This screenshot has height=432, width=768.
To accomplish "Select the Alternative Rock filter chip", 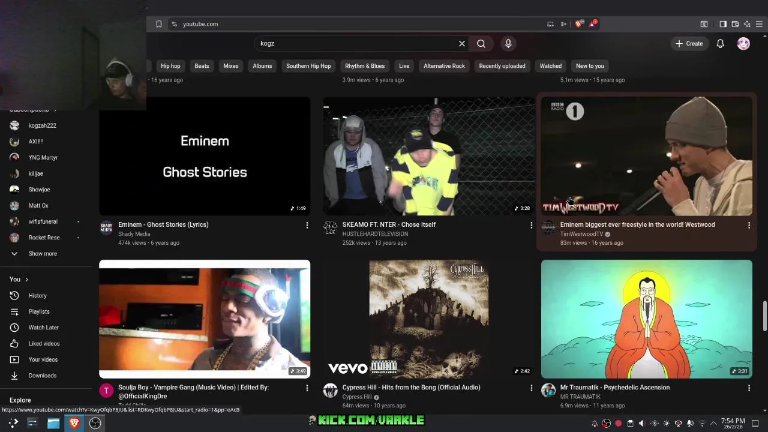I will pos(444,66).
